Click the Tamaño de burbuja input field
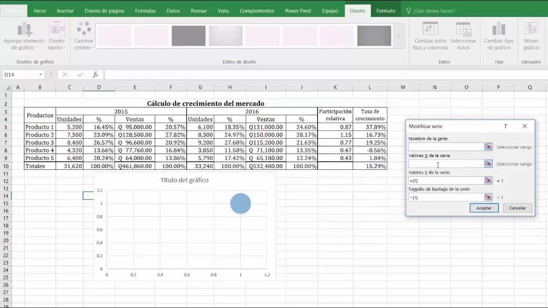This screenshot has width=548, height=308. 447,197
